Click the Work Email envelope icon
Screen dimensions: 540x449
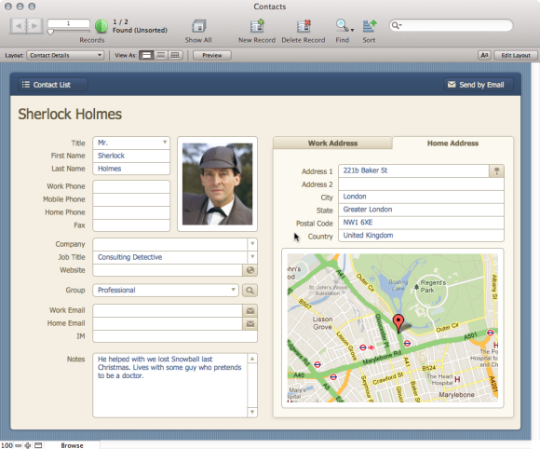(x=250, y=311)
